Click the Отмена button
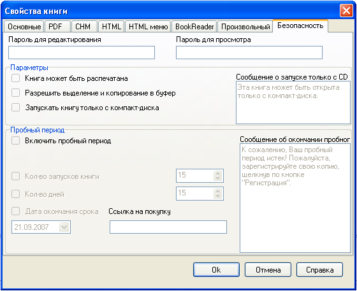357x291 pixels. 268,270
